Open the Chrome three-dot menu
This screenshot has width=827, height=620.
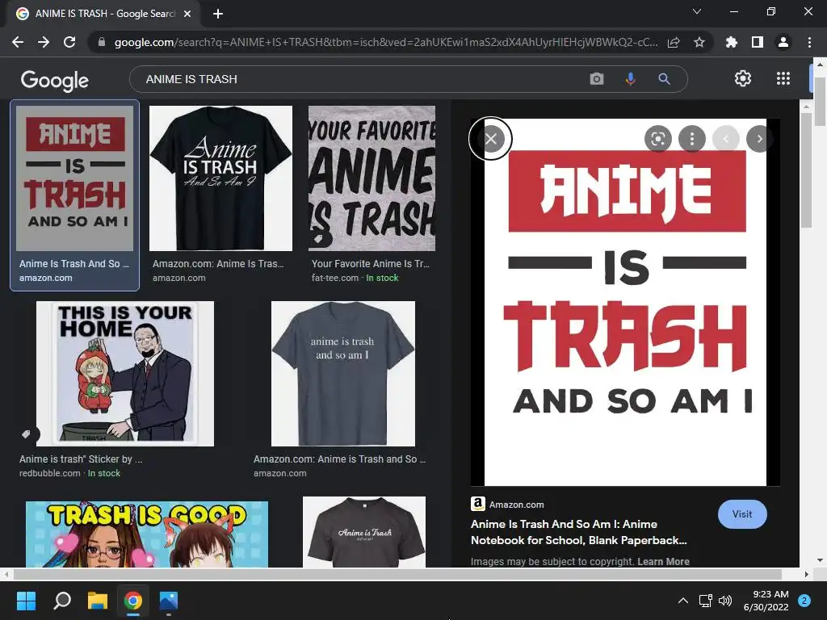coord(809,42)
